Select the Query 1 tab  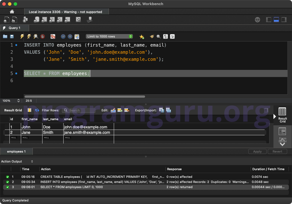point(15,28)
